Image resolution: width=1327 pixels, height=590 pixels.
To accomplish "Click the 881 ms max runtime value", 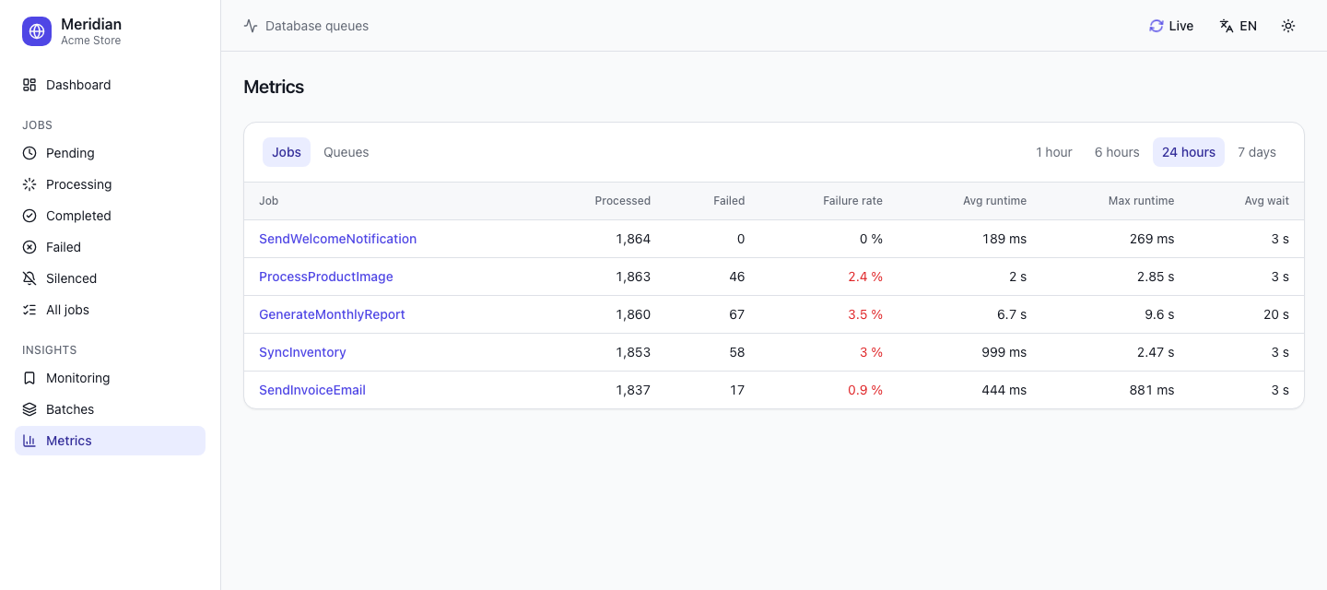I will click(1152, 390).
